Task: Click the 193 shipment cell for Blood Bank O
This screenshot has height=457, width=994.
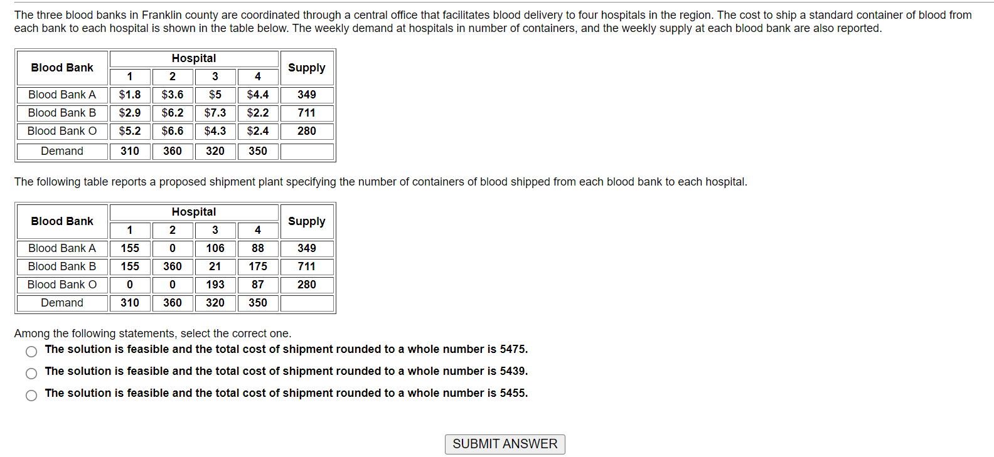Action: [215, 285]
